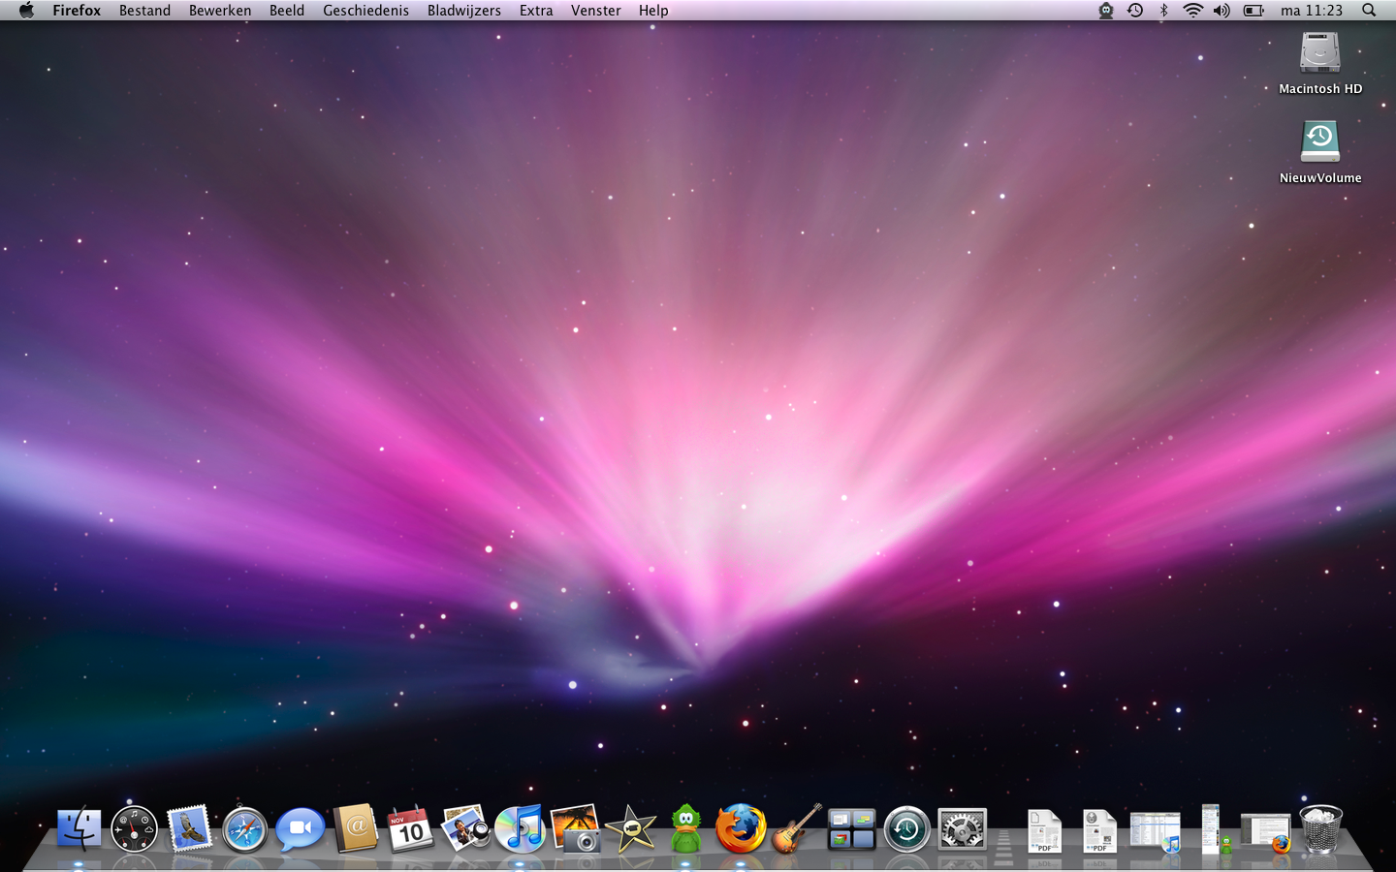Open System Preferences gear icon in dock
Viewport: 1396px width, 872px height.
[963, 829]
